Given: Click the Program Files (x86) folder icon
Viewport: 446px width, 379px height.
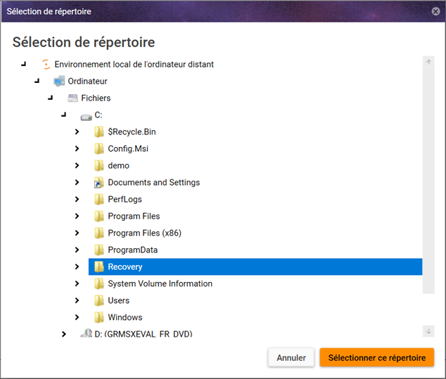Looking at the screenshot, I should coord(99,233).
